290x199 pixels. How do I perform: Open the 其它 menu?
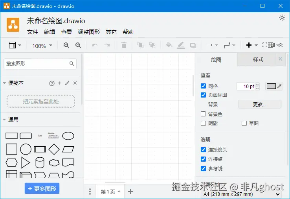[111, 32]
